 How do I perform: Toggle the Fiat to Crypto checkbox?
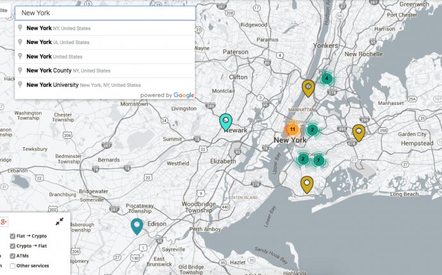[12, 236]
